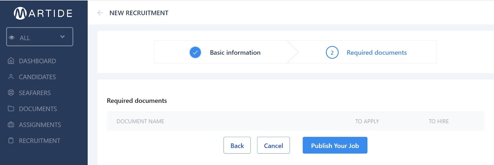Click the Candidates person icon
Image resolution: width=494 pixels, height=165 pixels.
point(11,77)
